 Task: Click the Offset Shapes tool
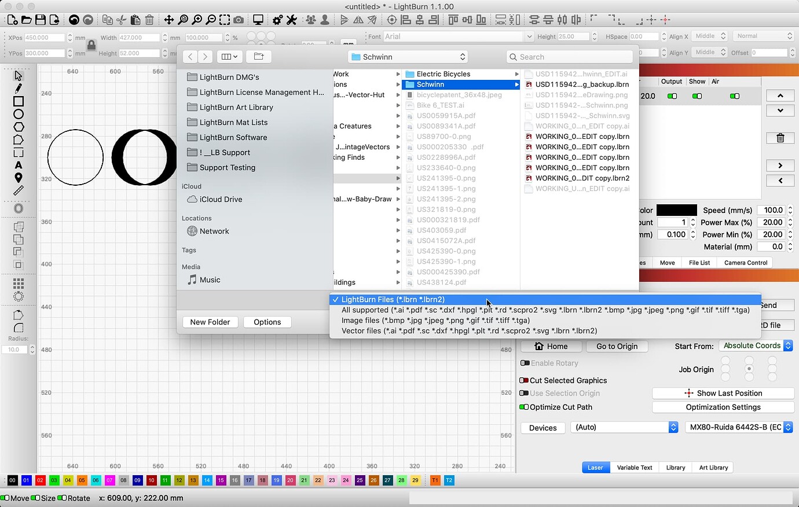point(18,208)
